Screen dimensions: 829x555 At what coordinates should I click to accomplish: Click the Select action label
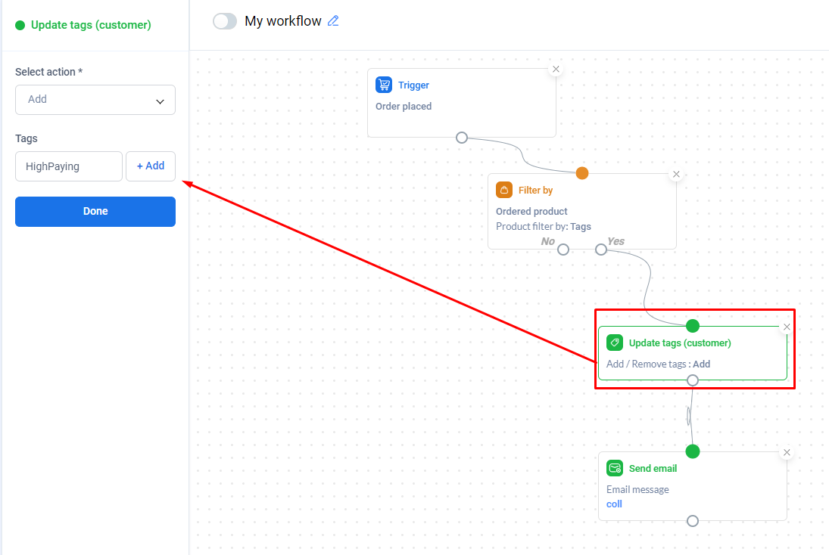coord(48,72)
